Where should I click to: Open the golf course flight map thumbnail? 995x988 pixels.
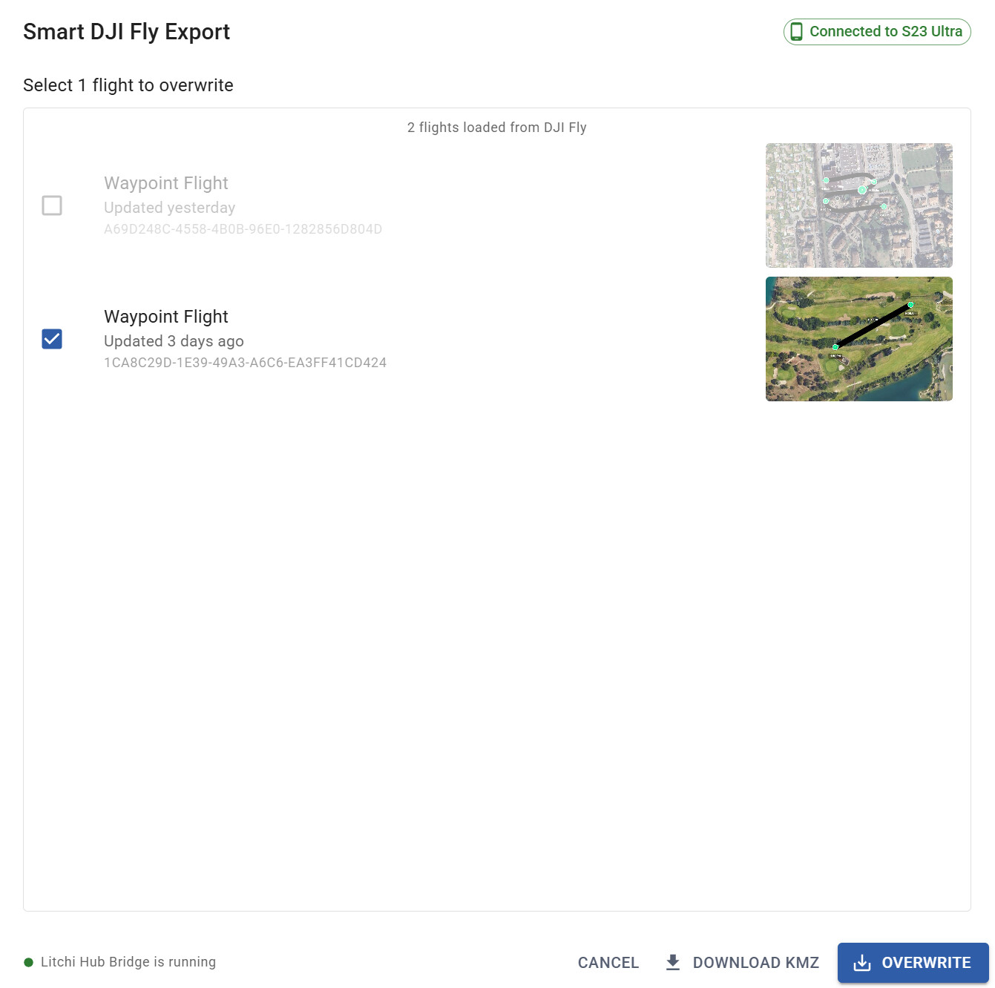[858, 339]
